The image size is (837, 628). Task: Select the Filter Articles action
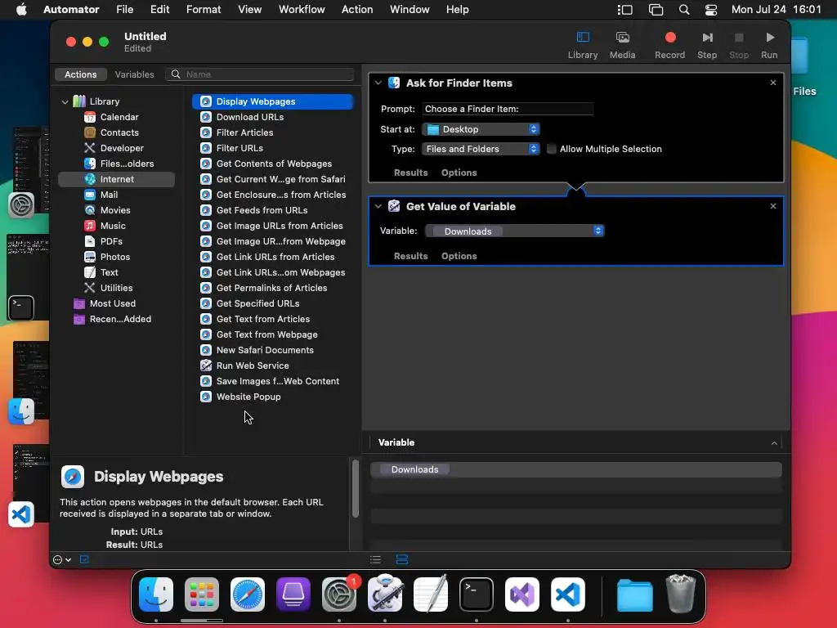[244, 132]
